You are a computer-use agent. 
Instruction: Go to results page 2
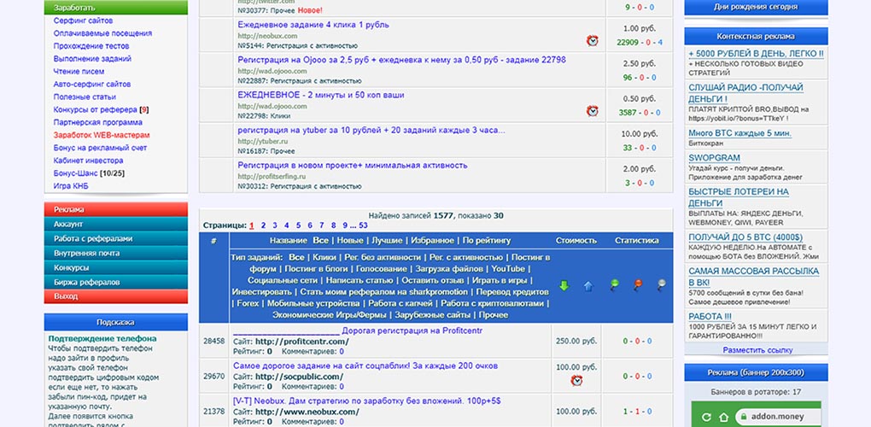[263, 225]
